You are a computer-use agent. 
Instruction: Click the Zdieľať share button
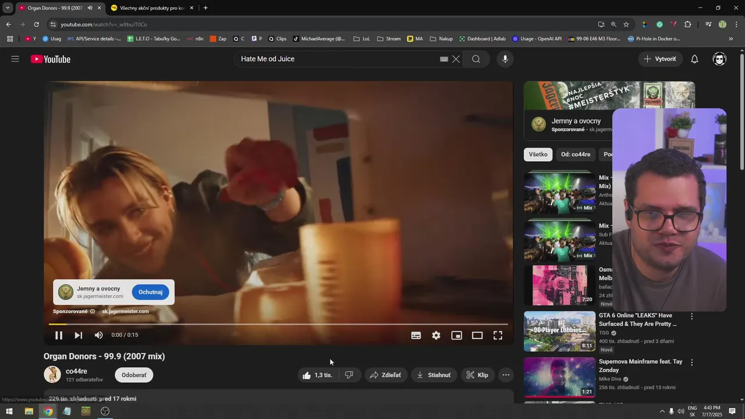point(385,375)
